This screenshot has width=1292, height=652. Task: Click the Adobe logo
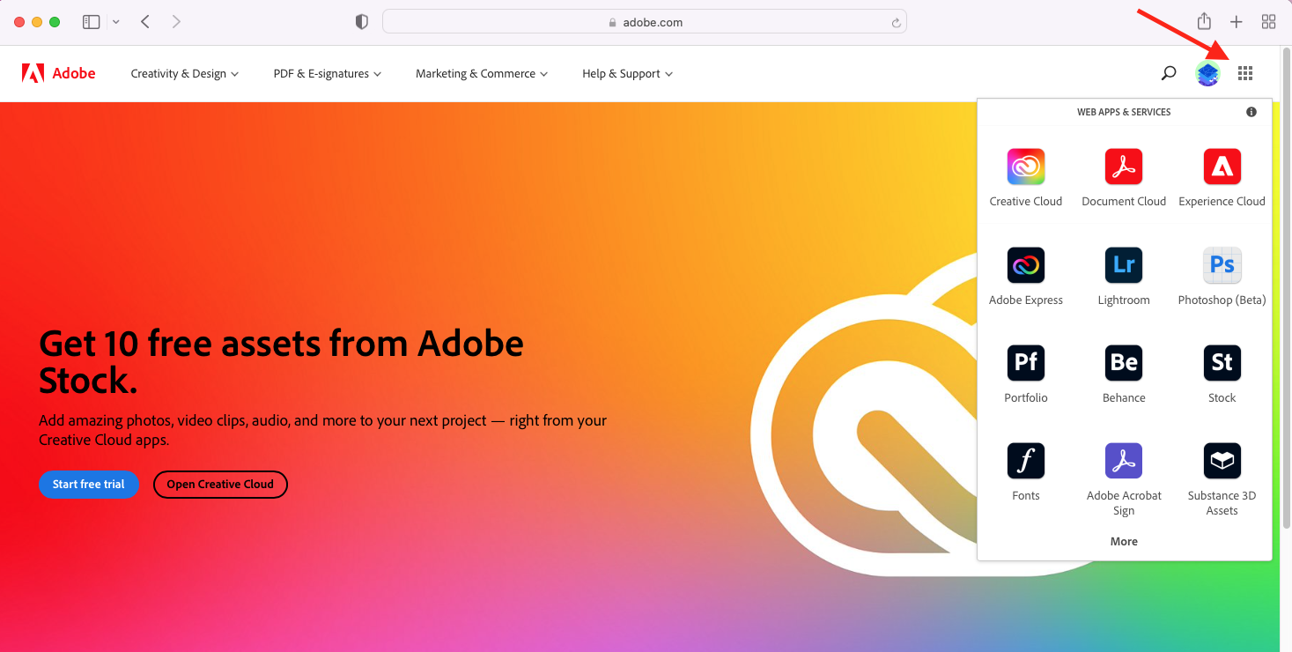pos(59,73)
